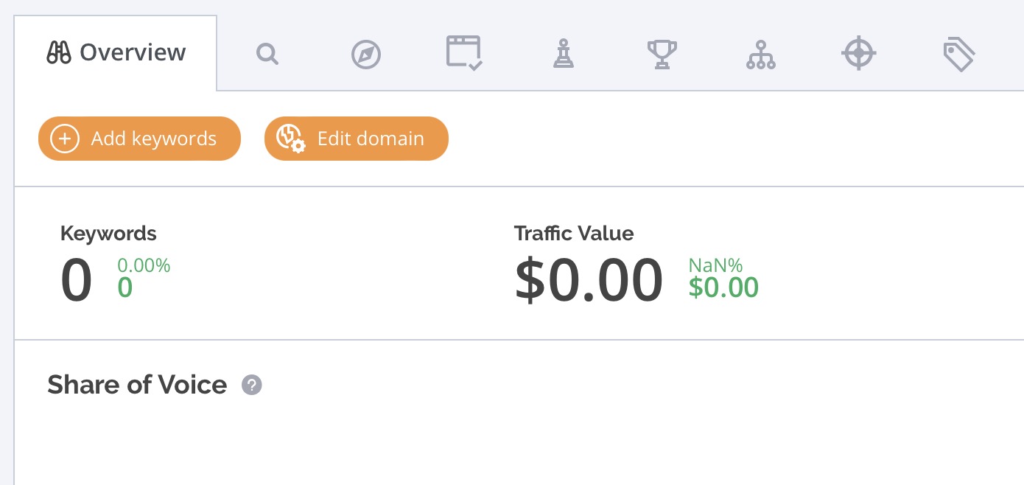Click the large $0.00 Traffic Value figure
Viewport: 1024px width, 485px height.
(589, 280)
